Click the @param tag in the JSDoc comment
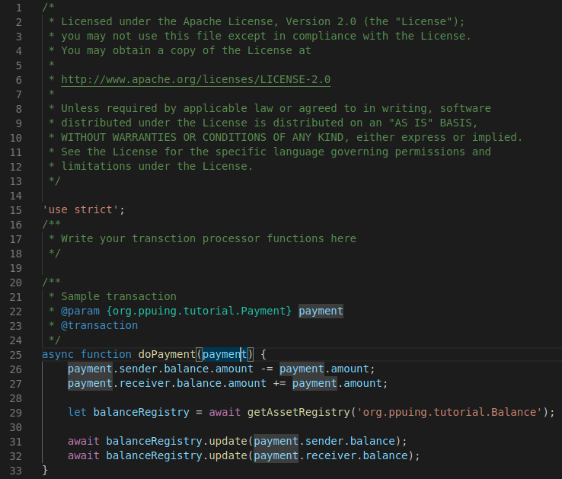This screenshot has width=562, height=479. [x=80, y=311]
